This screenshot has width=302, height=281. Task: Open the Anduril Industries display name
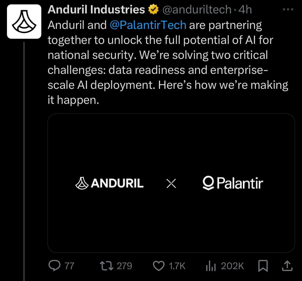(96, 10)
